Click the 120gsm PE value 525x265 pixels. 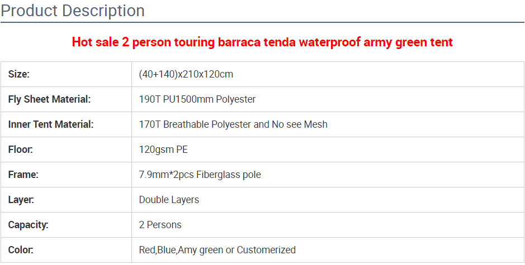point(163,150)
